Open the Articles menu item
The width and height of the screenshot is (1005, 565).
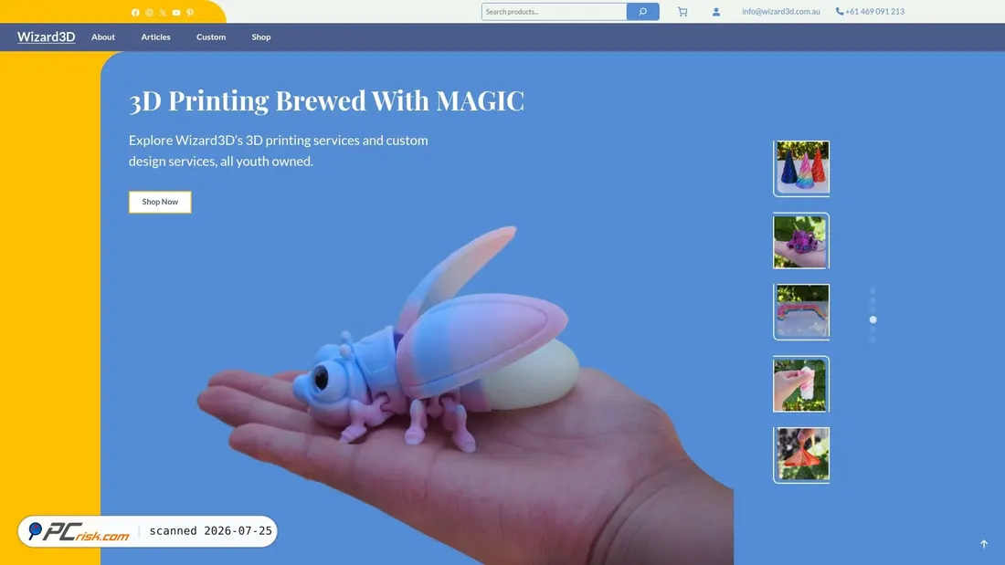[155, 37]
